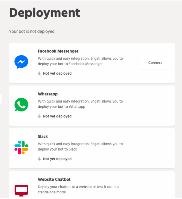The width and height of the screenshot is (182, 199).
Task: Click the red Website Chatbot monitor icon
Action: click(x=21, y=191)
